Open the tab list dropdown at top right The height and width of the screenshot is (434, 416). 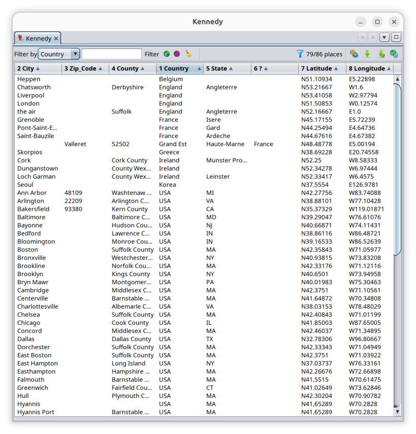385,37
